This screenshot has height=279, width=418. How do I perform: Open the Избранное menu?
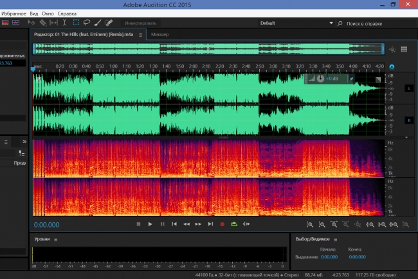(x=14, y=14)
